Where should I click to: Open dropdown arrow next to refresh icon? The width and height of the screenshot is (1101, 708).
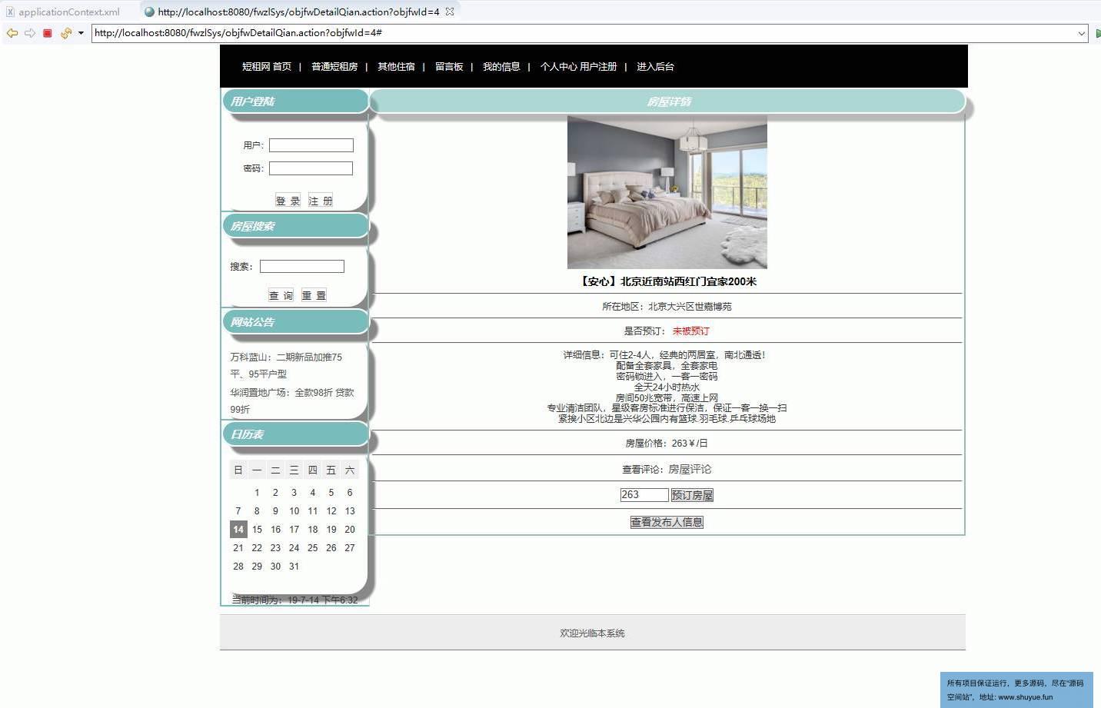[81, 33]
